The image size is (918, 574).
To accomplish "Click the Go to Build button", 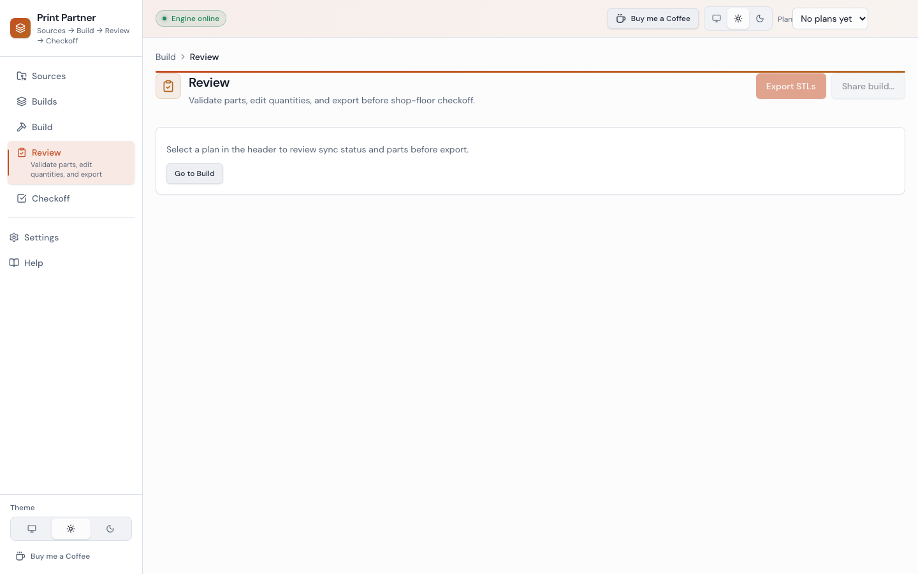I will click(194, 173).
